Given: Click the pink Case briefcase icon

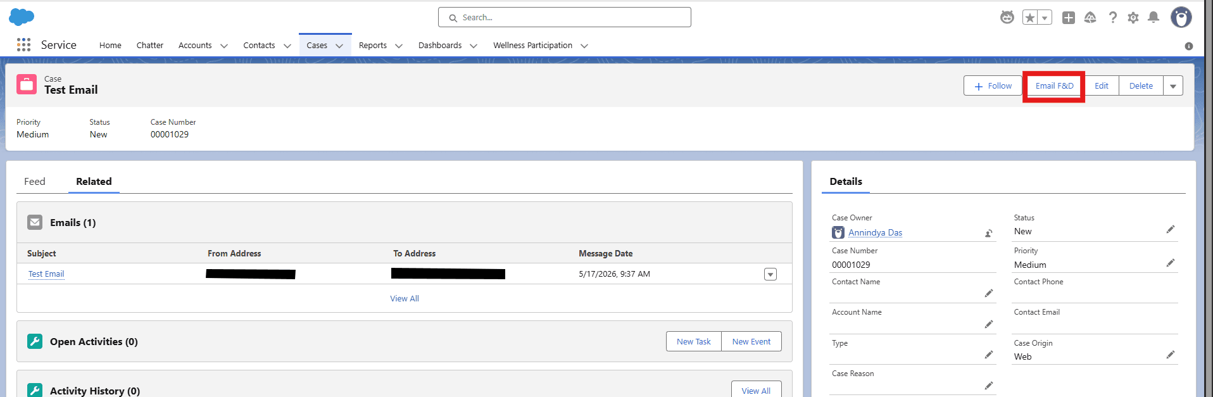Looking at the screenshot, I should 27,84.
